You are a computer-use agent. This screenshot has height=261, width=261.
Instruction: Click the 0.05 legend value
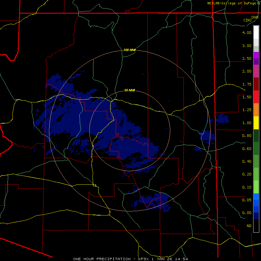247,200
